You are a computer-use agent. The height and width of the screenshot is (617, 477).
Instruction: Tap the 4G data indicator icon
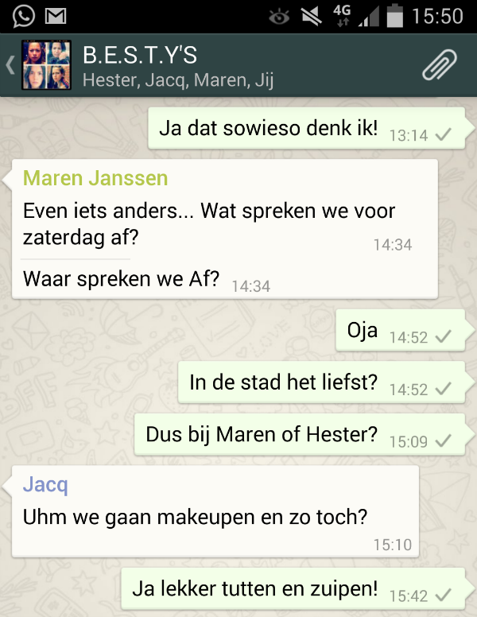tap(342, 16)
